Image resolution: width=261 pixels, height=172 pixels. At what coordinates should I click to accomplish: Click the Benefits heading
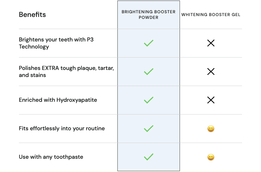point(32,15)
